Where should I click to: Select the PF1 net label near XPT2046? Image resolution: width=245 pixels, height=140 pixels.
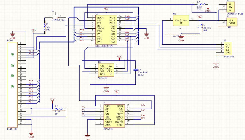pos(143,118)
